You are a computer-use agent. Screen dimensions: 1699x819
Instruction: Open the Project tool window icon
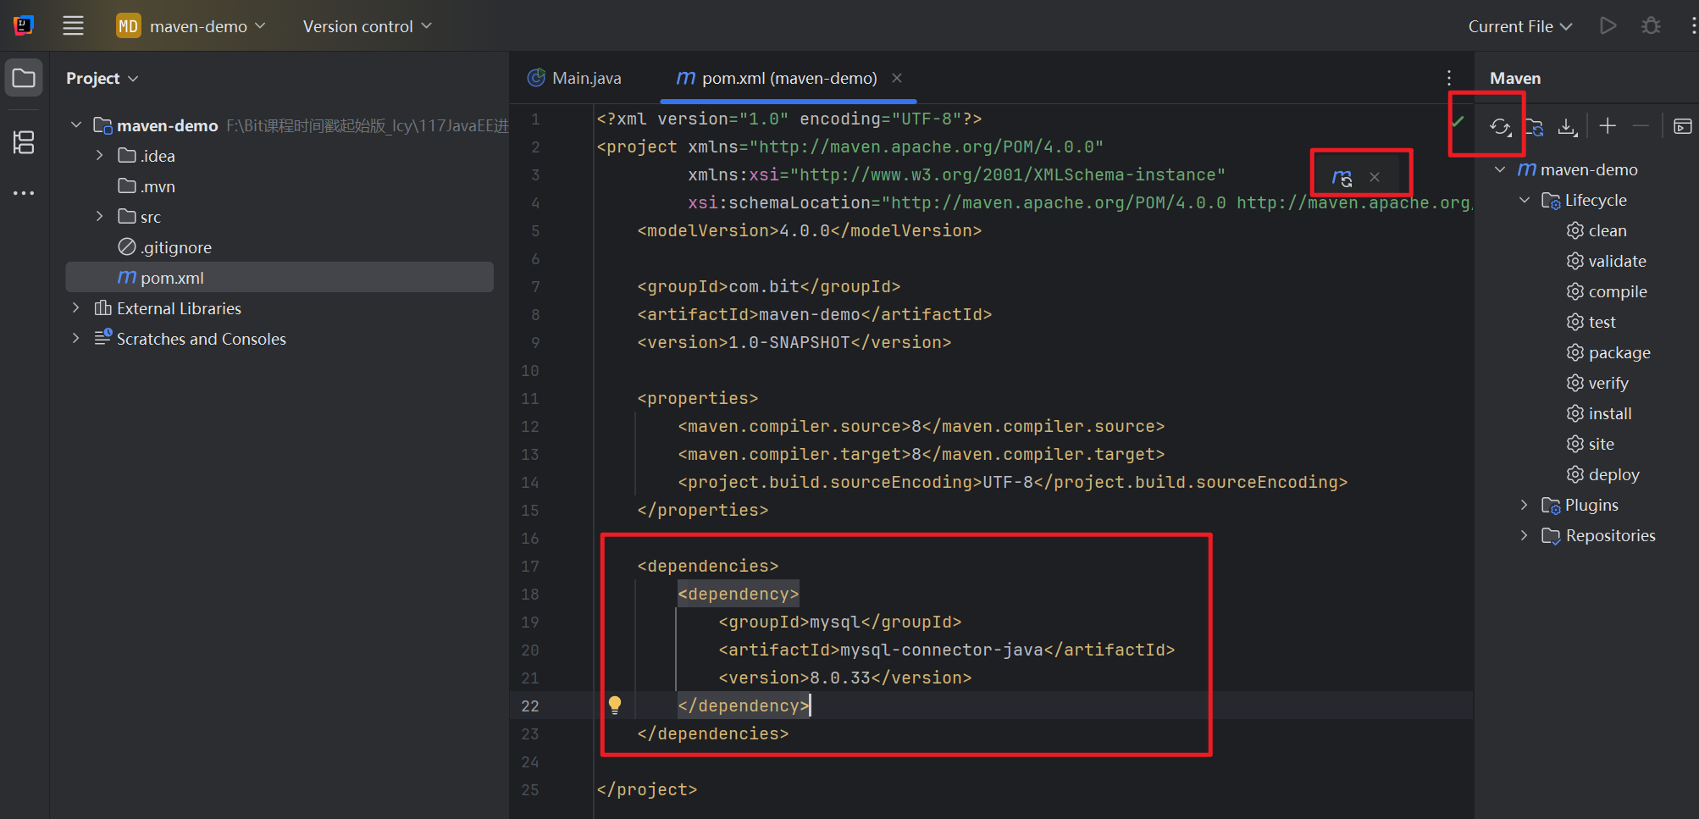[x=24, y=79]
